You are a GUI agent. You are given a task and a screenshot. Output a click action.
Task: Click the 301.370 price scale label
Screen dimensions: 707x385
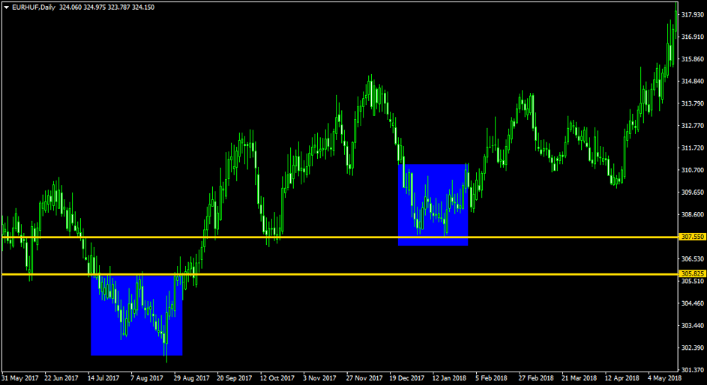pyautogui.click(x=692, y=370)
